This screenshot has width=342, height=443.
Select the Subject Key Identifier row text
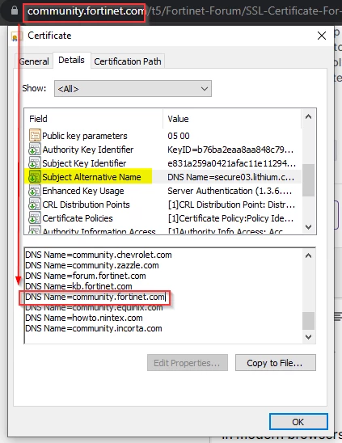pyautogui.click(x=84, y=163)
